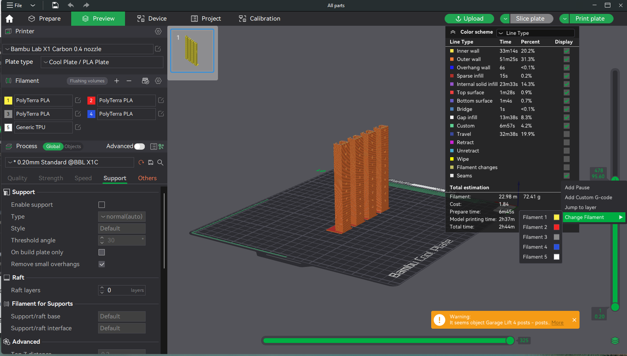This screenshot has height=356, width=627.
Task: Open the Bambu Lab X1 Carbon printer dropdown
Action: (78, 49)
